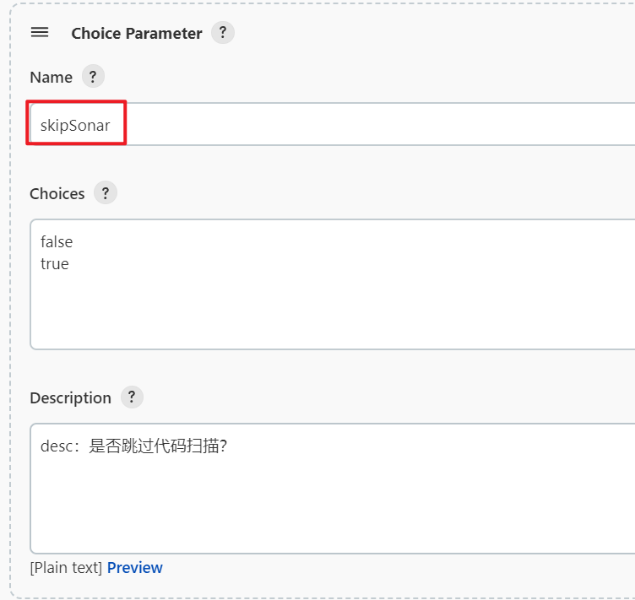Select the Choice Parameter heading

[x=137, y=33]
